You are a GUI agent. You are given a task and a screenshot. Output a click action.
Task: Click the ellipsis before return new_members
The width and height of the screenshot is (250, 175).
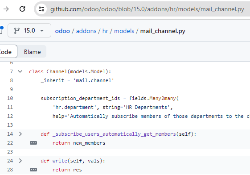tap(33, 143)
